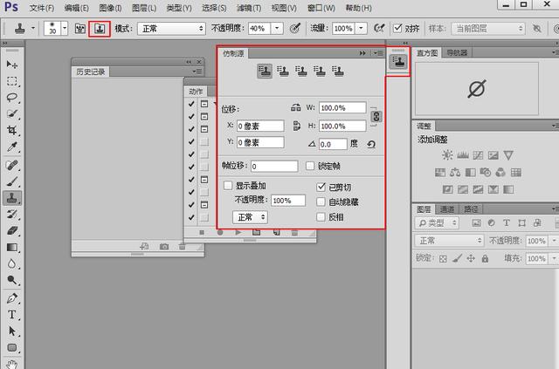
Task: Select the Eraser tool
Action: point(11,231)
